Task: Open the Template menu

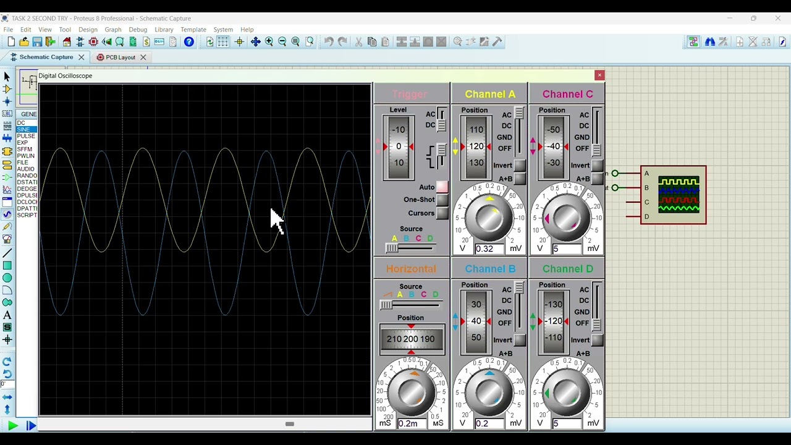Action: click(193, 30)
